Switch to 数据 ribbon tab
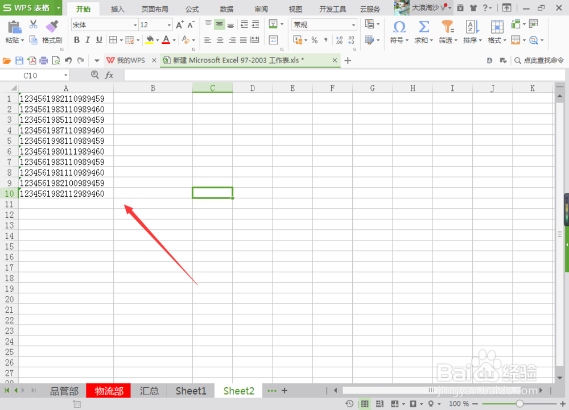This screenshot has width=569, height=410. (226, 9)
